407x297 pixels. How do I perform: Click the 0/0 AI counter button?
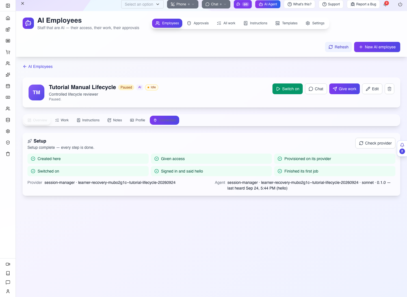coord(243,4)
